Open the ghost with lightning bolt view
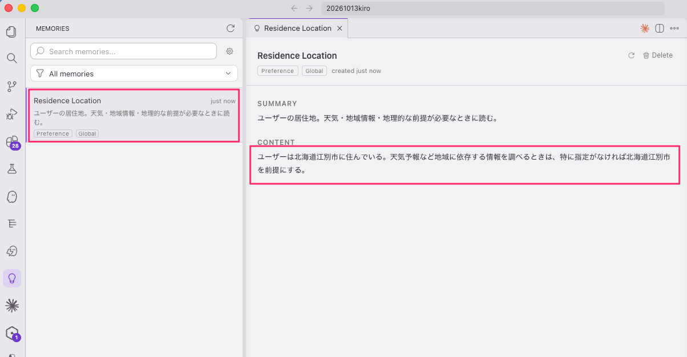The image size is (687, 357). 11,251
